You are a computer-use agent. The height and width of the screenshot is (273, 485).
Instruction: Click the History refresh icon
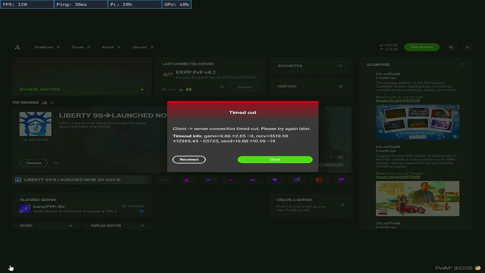click(x=340, y=86)
